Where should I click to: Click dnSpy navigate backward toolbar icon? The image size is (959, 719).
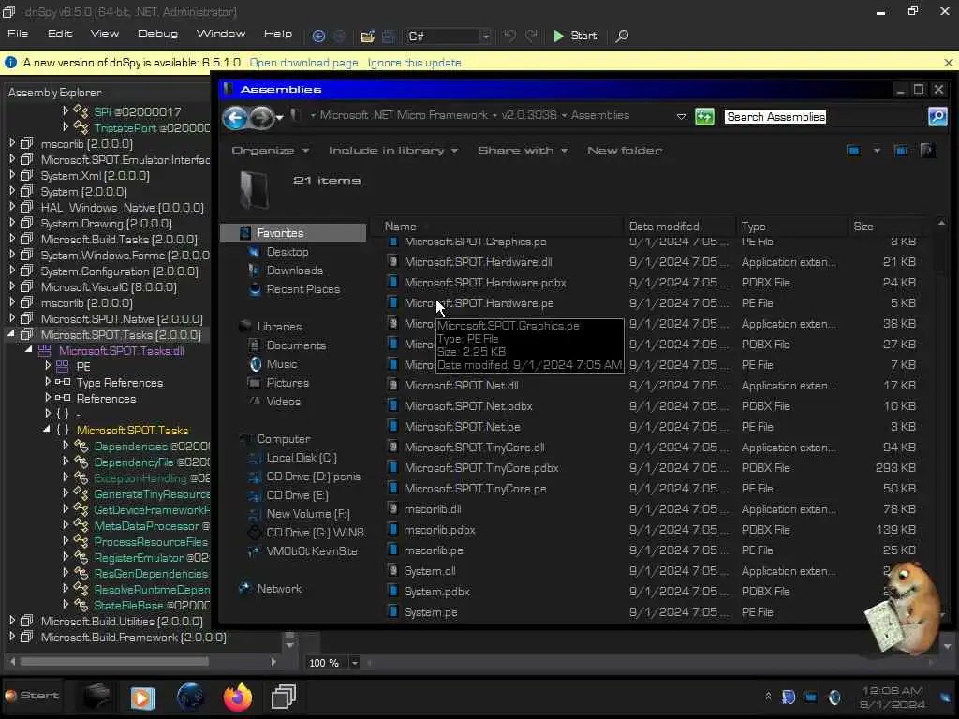pyautogui.click(x=318, y=37)
